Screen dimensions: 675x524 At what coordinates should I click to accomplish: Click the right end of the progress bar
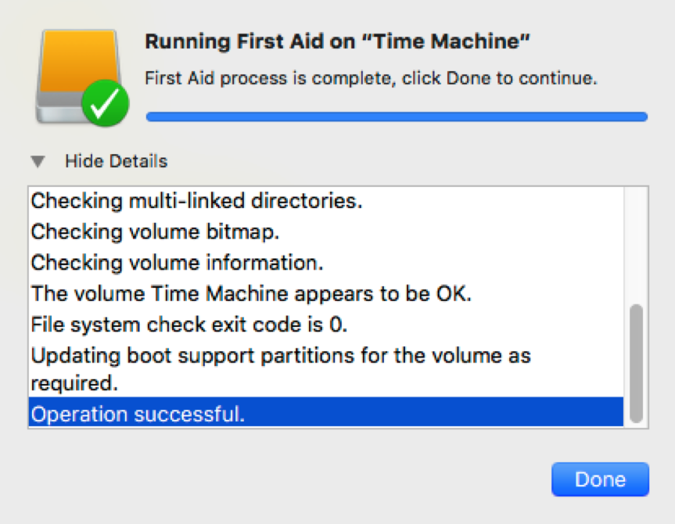pos(641,117)
